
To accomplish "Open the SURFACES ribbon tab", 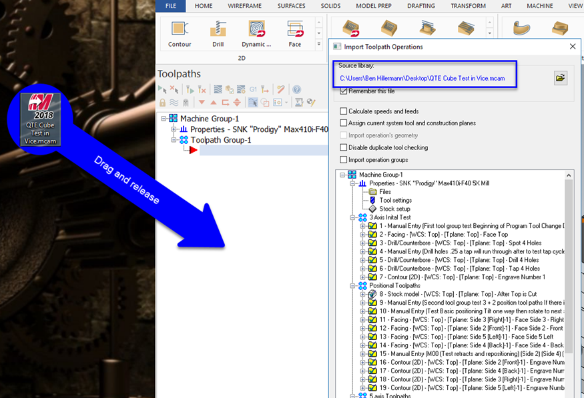I will click(291, 6).
